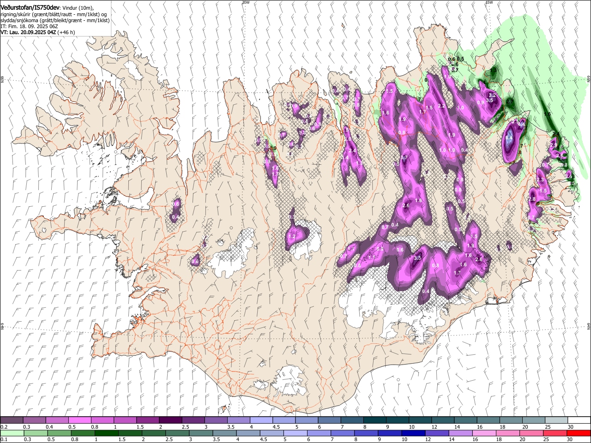Pick the bright pink swatch between 0.5 and 0.8

[x=79, y=420]
